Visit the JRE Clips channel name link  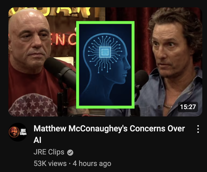click(x=49, y=152)
